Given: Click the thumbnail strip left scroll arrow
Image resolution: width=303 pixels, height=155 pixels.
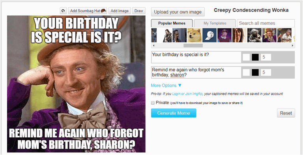Looking at the screenshot, I should [x=153, y=46].
